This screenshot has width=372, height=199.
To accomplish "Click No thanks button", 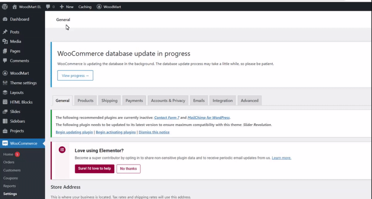I will [x=128, y=169].
